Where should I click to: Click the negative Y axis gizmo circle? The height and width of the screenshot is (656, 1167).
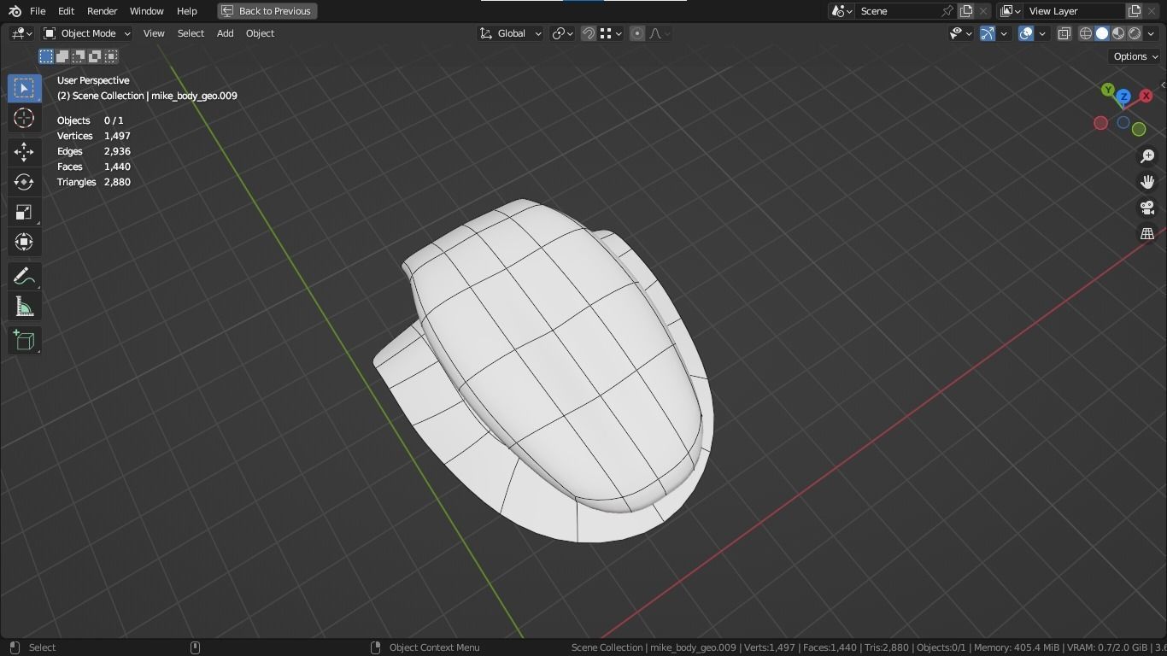pyautogui.click(x=1139, y=129)
